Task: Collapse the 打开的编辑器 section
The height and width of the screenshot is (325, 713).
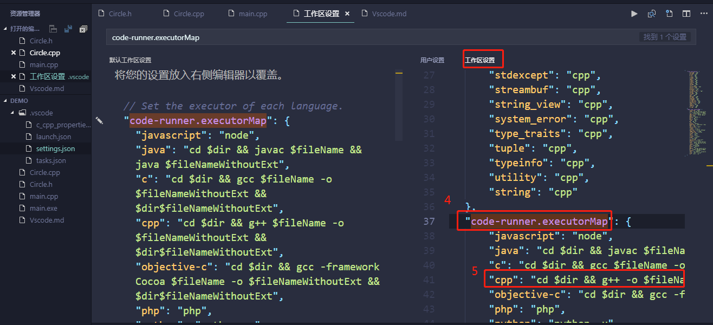Action: click(x=5, y=28)
